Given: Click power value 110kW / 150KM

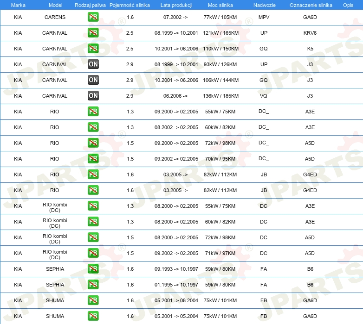Looking at the screenshot, I should click(x=220, y=49).
